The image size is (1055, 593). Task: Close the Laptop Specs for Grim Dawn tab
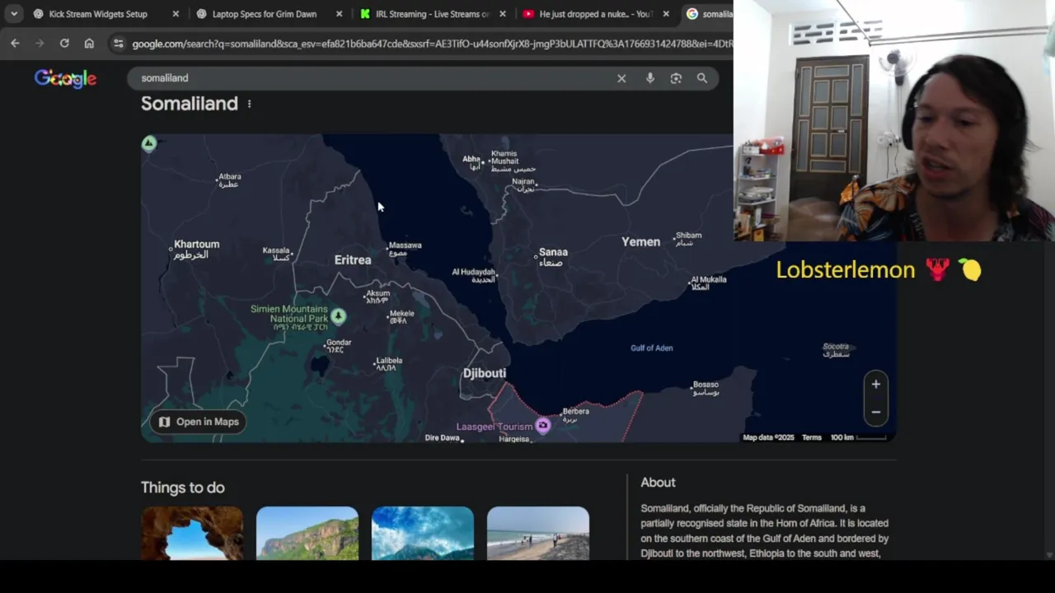pyautogui.click(x=340, y=14)
